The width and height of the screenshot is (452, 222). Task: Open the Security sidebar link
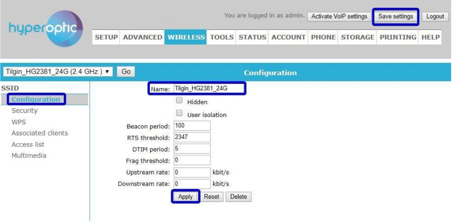point(24,111)
